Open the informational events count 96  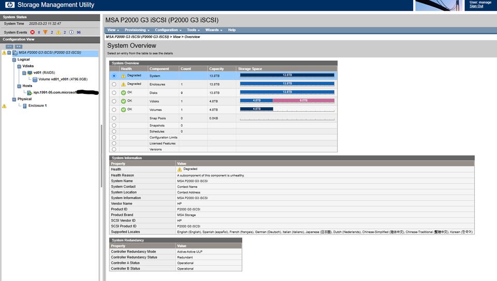tap(79, 32)
